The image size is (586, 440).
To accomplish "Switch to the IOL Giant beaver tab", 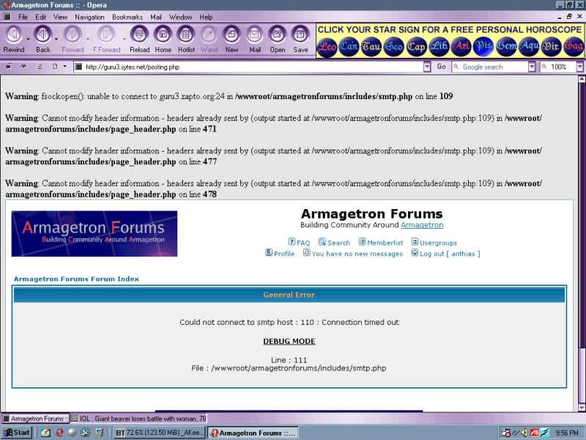I will 138,418.
